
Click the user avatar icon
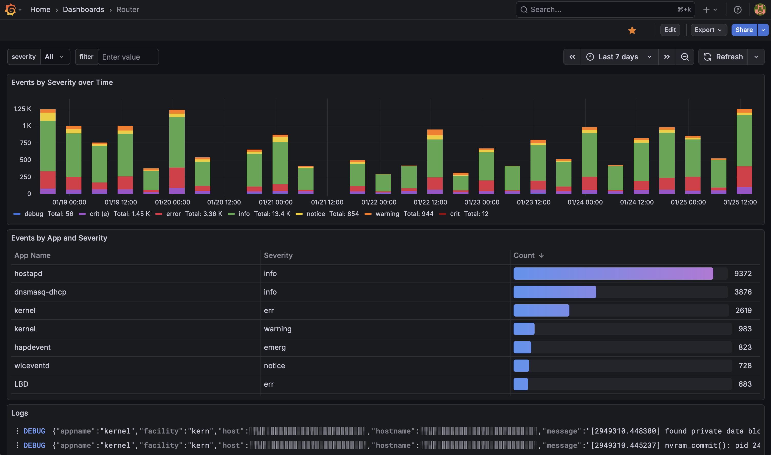pos(760,9)
